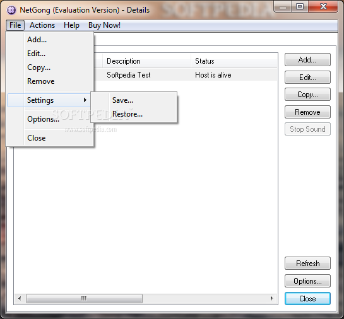Click the Stop Sound button

coord(307,129)
